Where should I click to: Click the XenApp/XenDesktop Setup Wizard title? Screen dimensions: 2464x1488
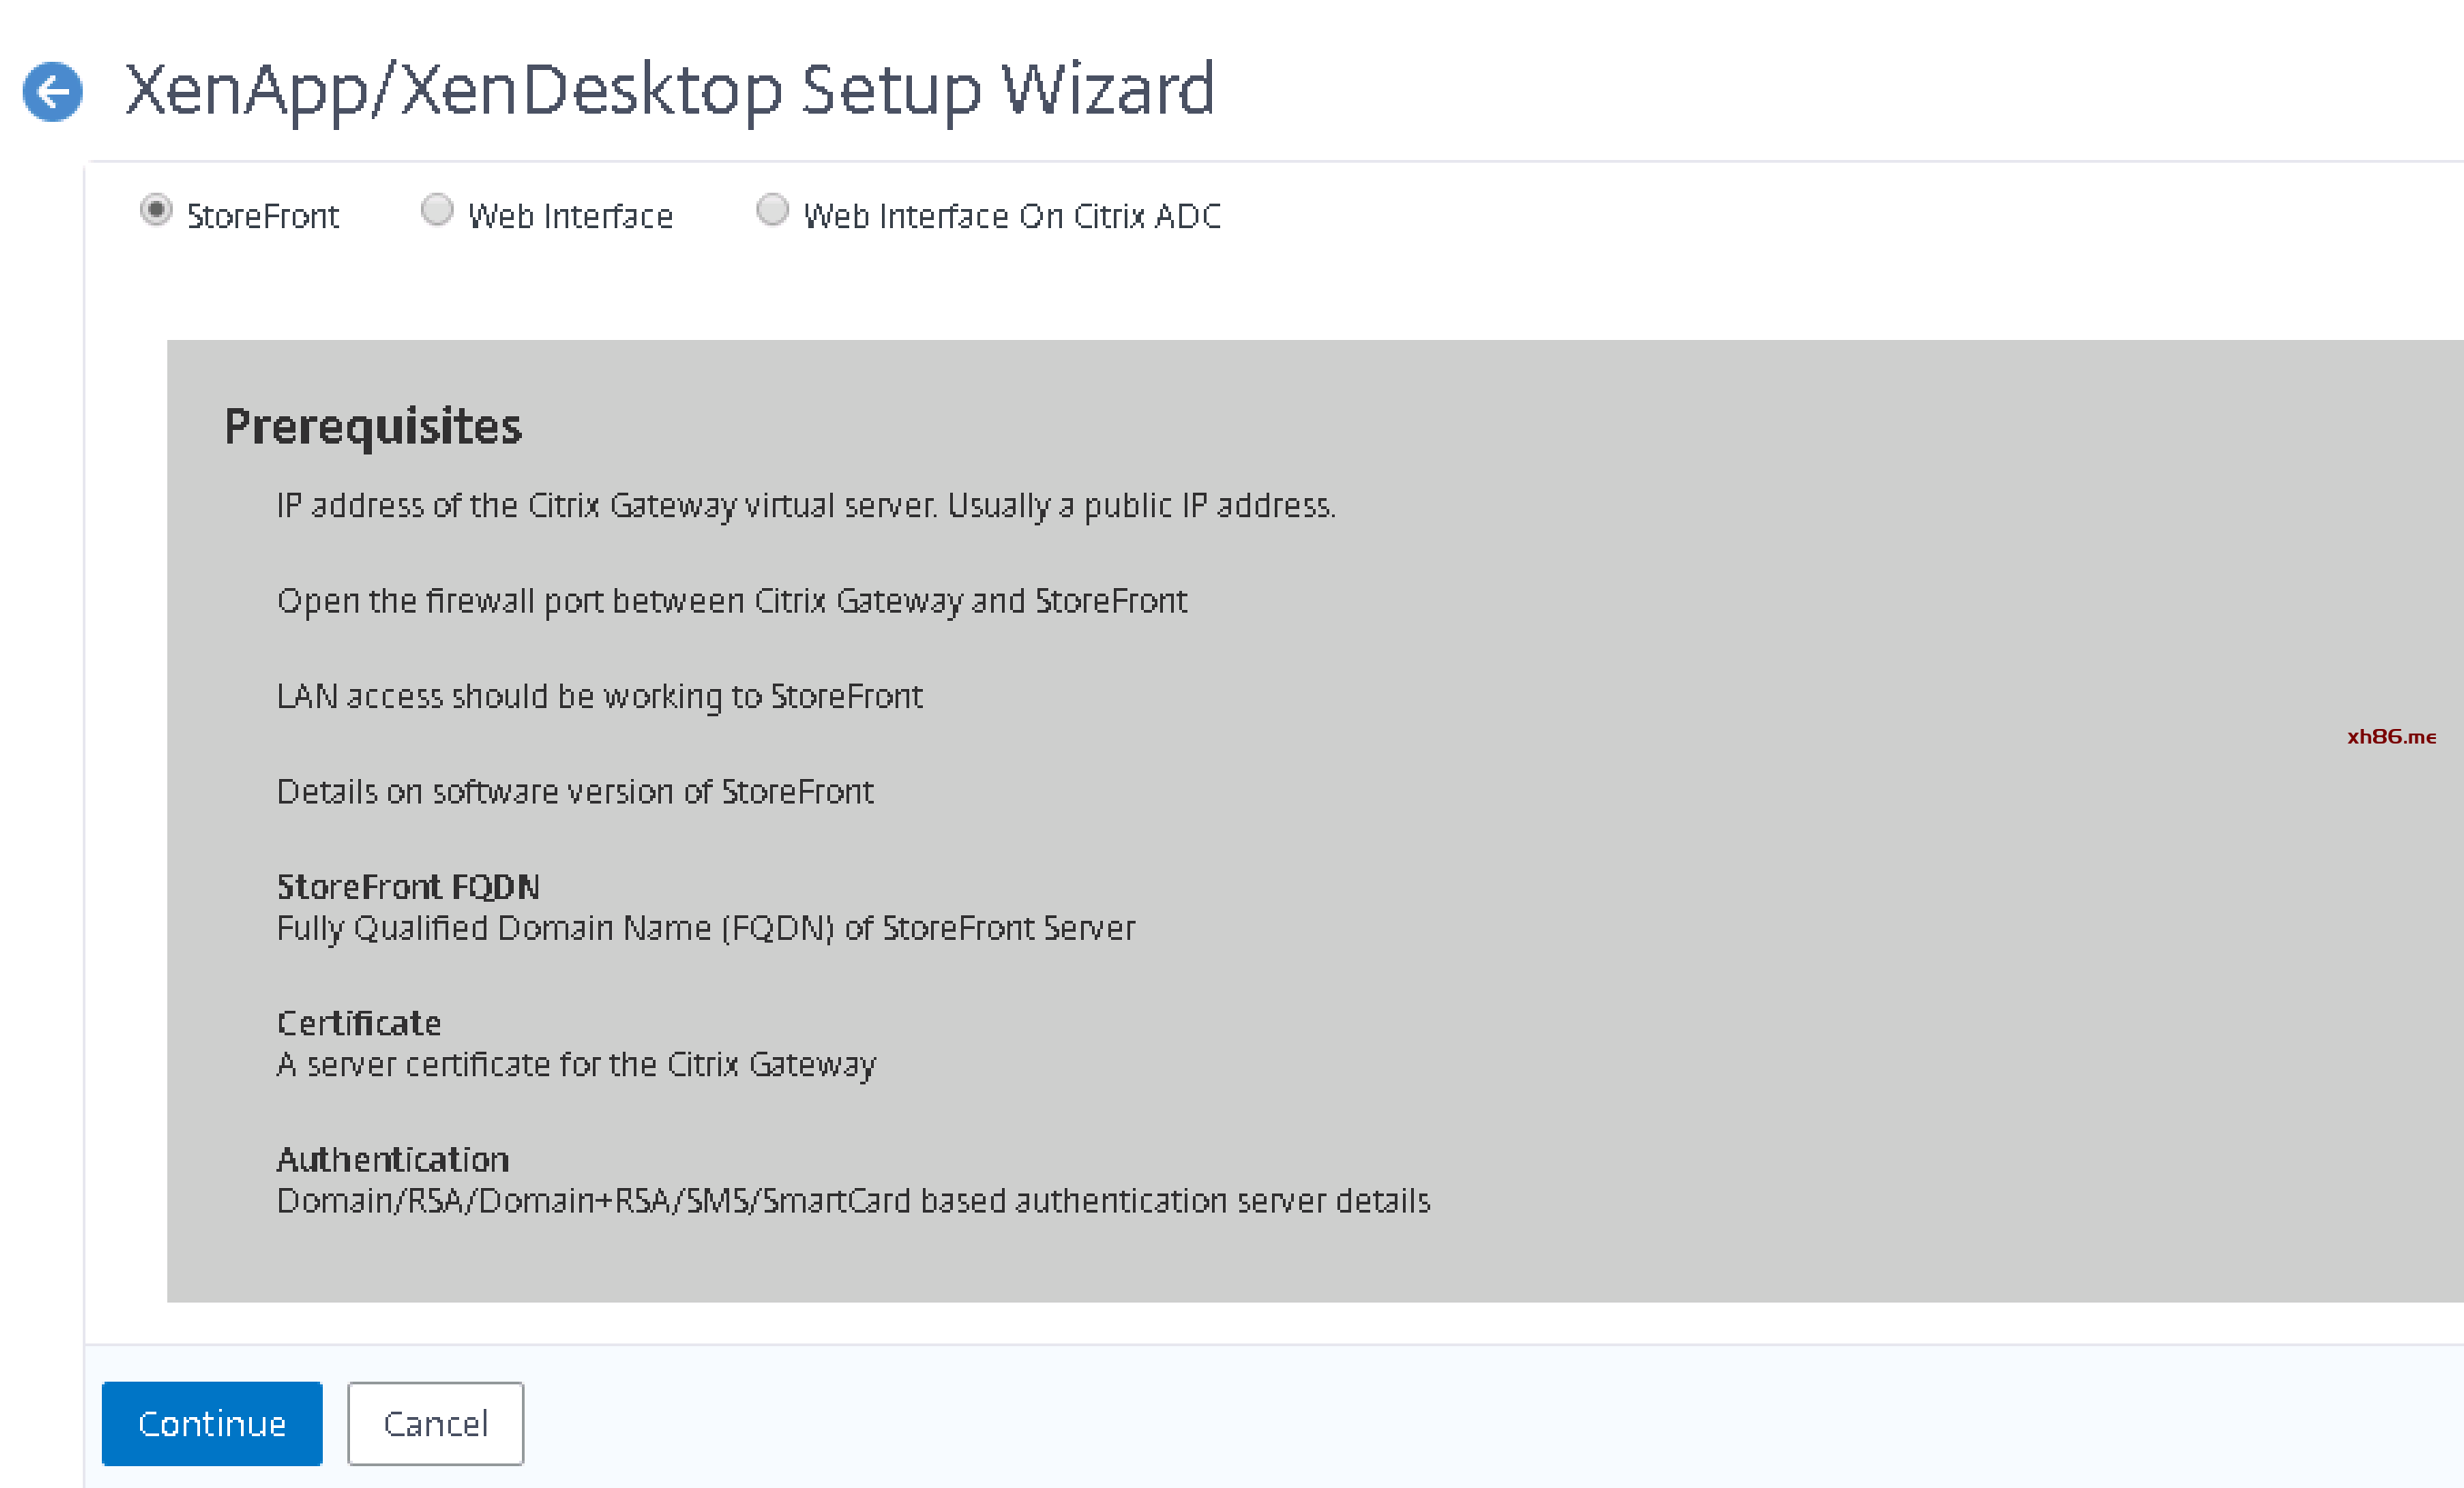[669, 90]
